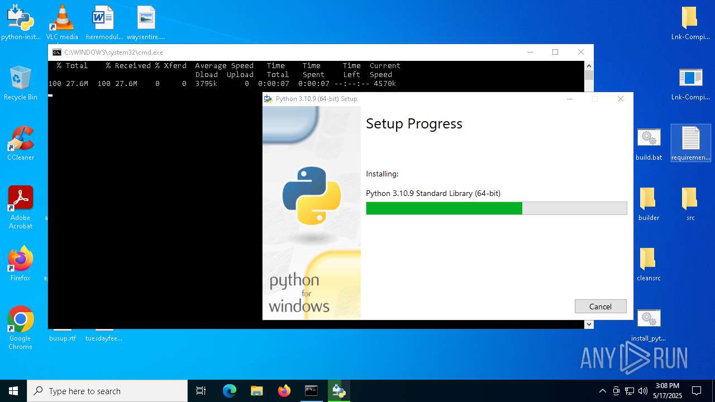Click the 'Setup Progress' heading

[x=414, y=124]
